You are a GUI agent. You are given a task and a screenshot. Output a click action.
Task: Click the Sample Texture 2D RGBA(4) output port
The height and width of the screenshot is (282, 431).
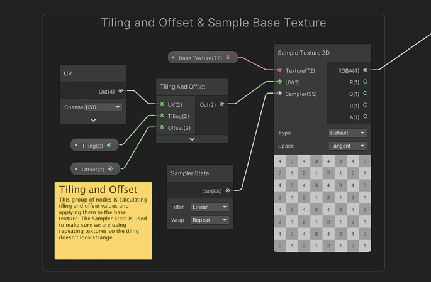(x=365, y=70)
